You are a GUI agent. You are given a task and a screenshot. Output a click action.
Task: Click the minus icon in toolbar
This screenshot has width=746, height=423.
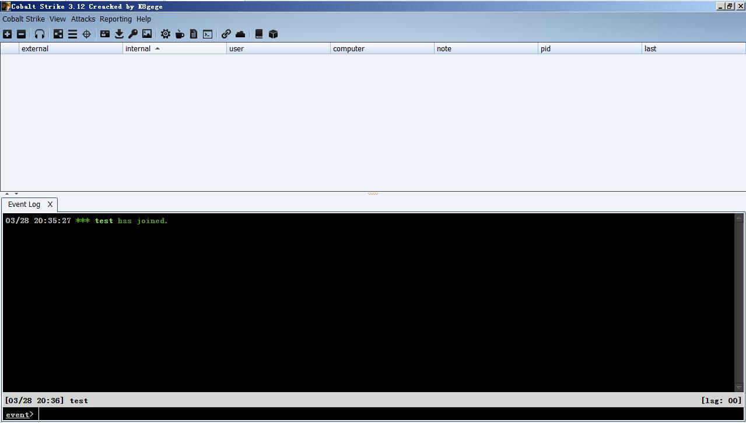(22, 34)
